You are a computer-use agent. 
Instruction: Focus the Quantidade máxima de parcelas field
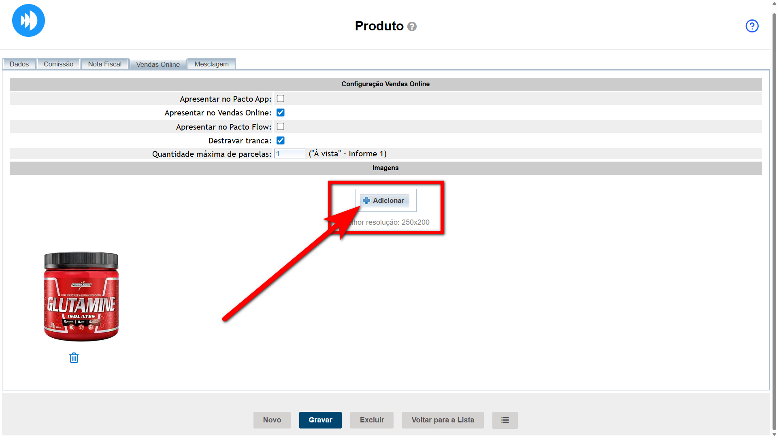click(289, 154)
